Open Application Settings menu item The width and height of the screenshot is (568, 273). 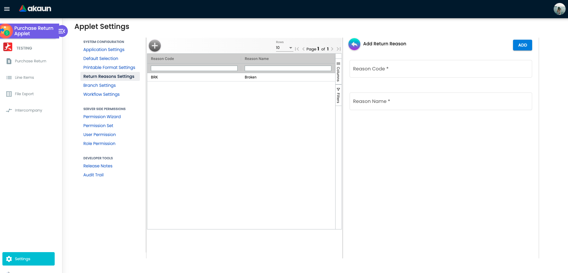coord(104,50)
